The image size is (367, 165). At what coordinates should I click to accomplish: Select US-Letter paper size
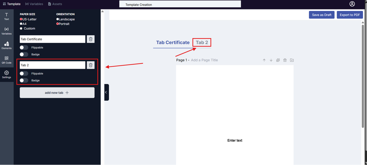21,19
